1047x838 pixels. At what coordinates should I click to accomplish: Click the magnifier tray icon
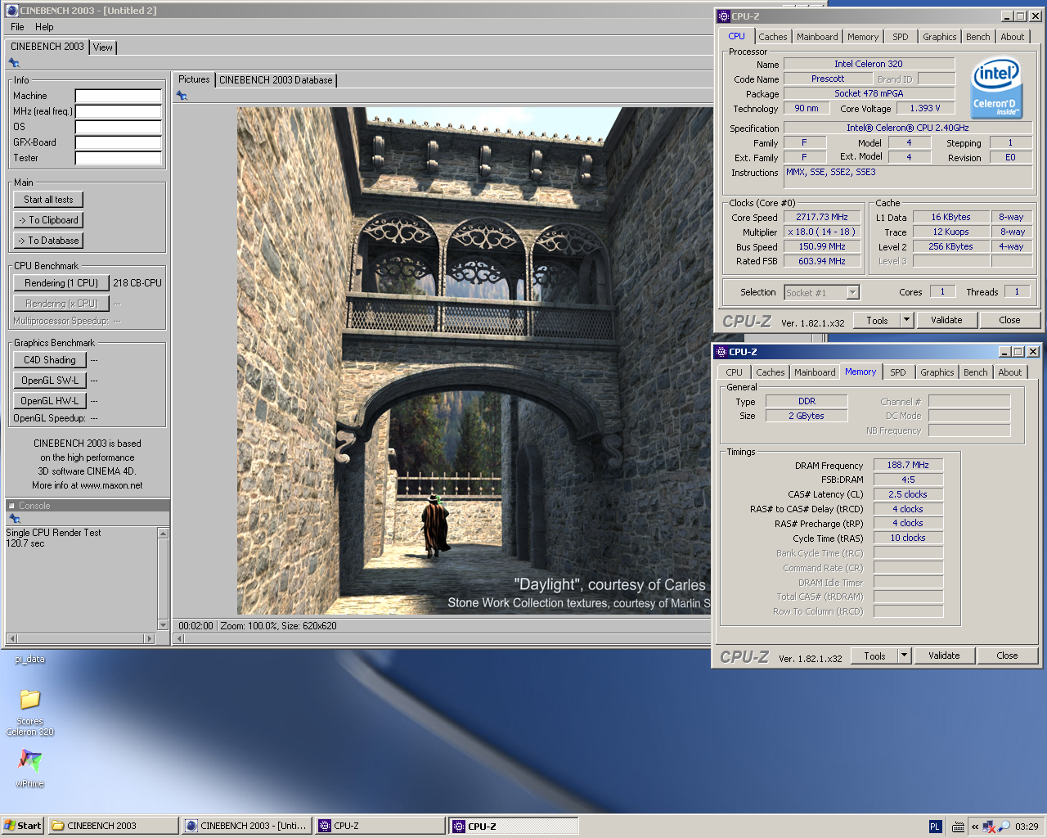[1004, 827]
